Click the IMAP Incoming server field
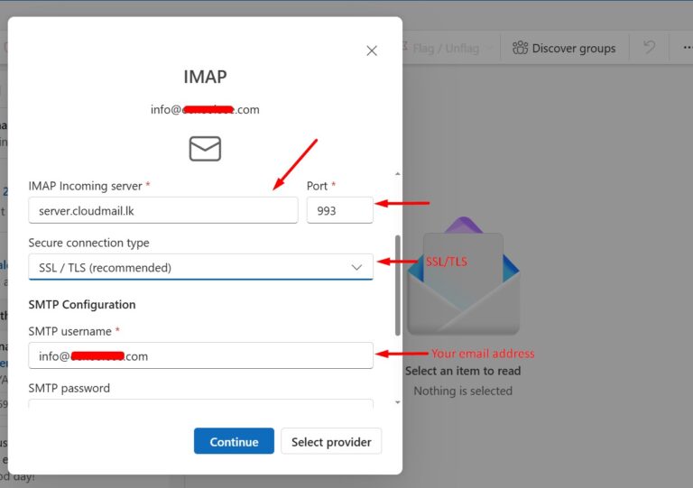 [162, 210]
